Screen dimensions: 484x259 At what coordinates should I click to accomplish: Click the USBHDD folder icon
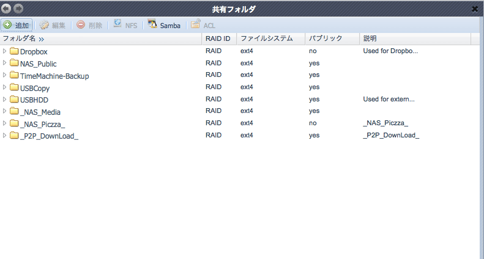(x=14, y=99)
